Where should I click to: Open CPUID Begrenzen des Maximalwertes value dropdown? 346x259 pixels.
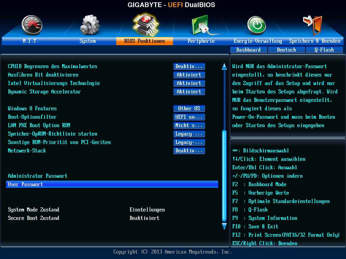(189, 66)
